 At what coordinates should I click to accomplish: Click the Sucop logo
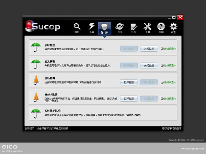(43, 27)
